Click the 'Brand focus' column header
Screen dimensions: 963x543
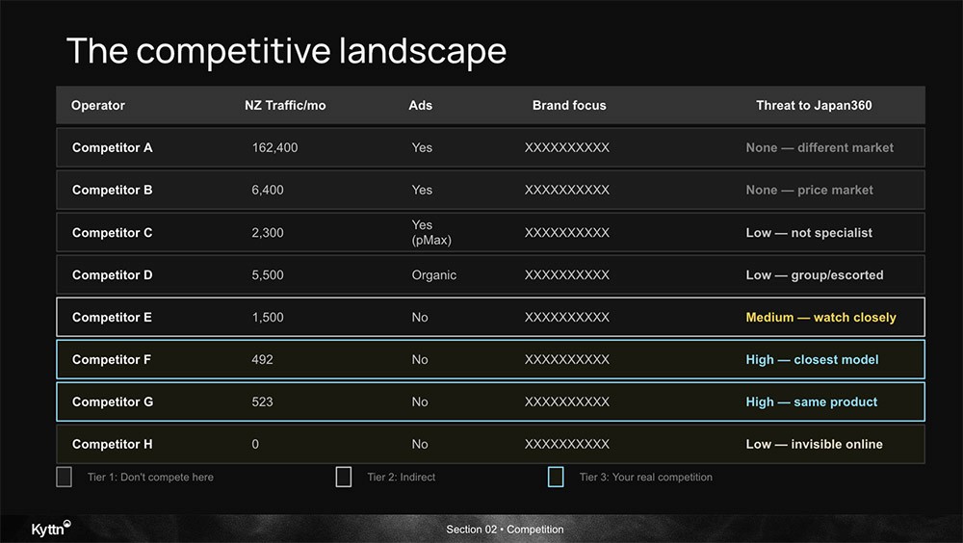569,105
